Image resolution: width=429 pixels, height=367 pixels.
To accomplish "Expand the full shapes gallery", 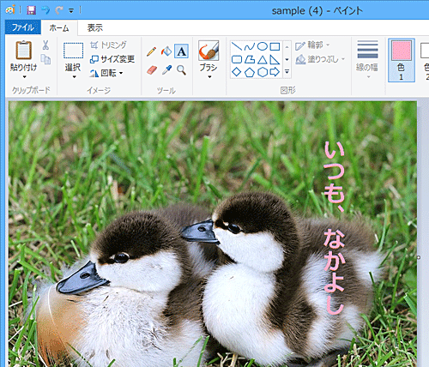I will click(287, 72).
